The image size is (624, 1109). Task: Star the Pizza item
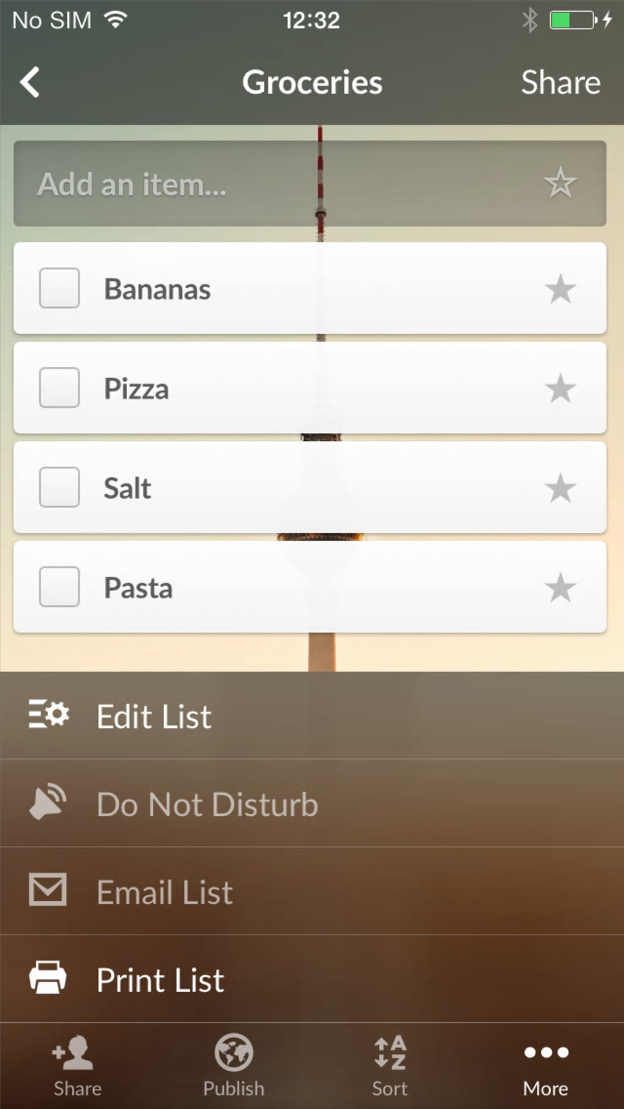560,389
